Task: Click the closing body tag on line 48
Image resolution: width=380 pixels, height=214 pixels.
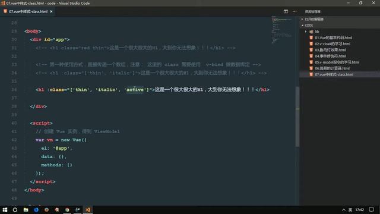Action: click(x=34, y=190)
